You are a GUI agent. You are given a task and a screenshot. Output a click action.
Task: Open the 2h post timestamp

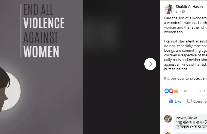pos(178,11)
